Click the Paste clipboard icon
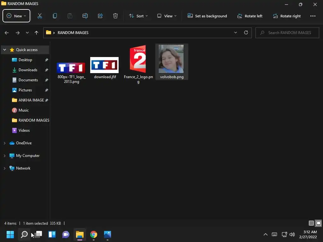 pos(70,16)
